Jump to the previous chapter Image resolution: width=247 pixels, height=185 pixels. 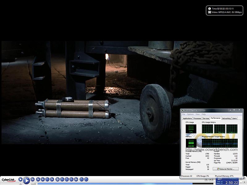[38, 179]
